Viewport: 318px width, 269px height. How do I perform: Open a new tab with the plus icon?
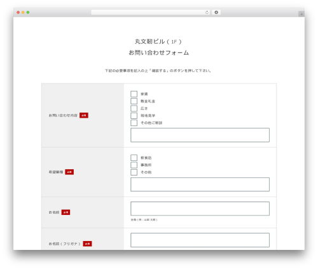301,14
